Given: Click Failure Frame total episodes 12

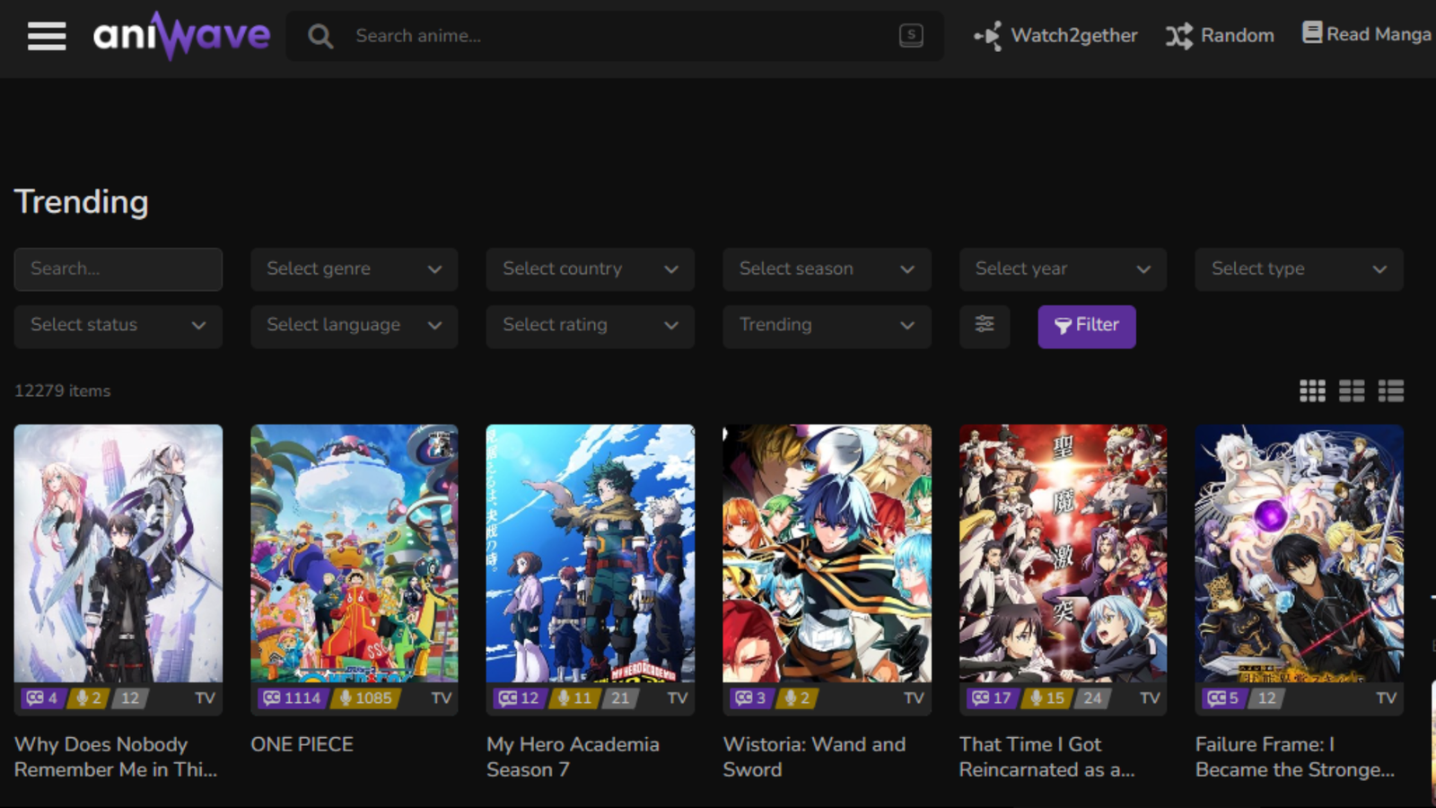Looking at the screenshot, I should 1266,698.
